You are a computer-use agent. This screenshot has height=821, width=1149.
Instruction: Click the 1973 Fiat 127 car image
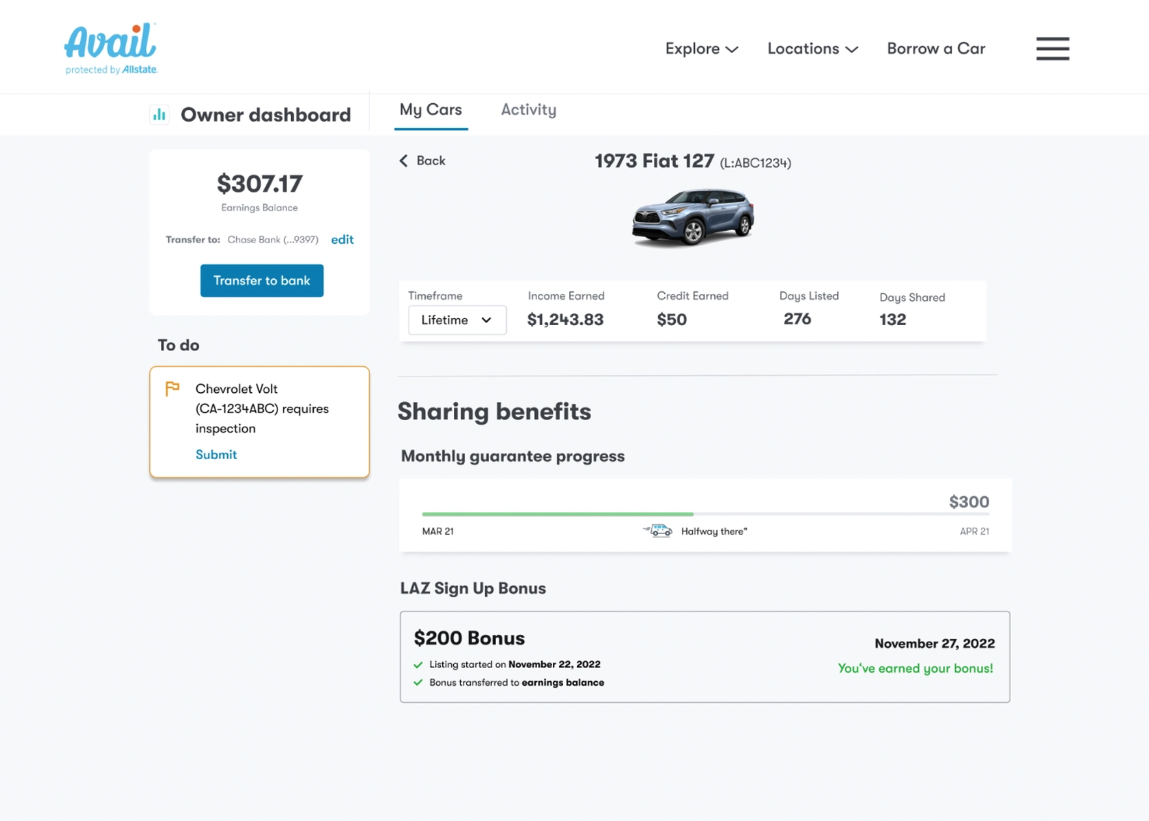pos(692,218)
